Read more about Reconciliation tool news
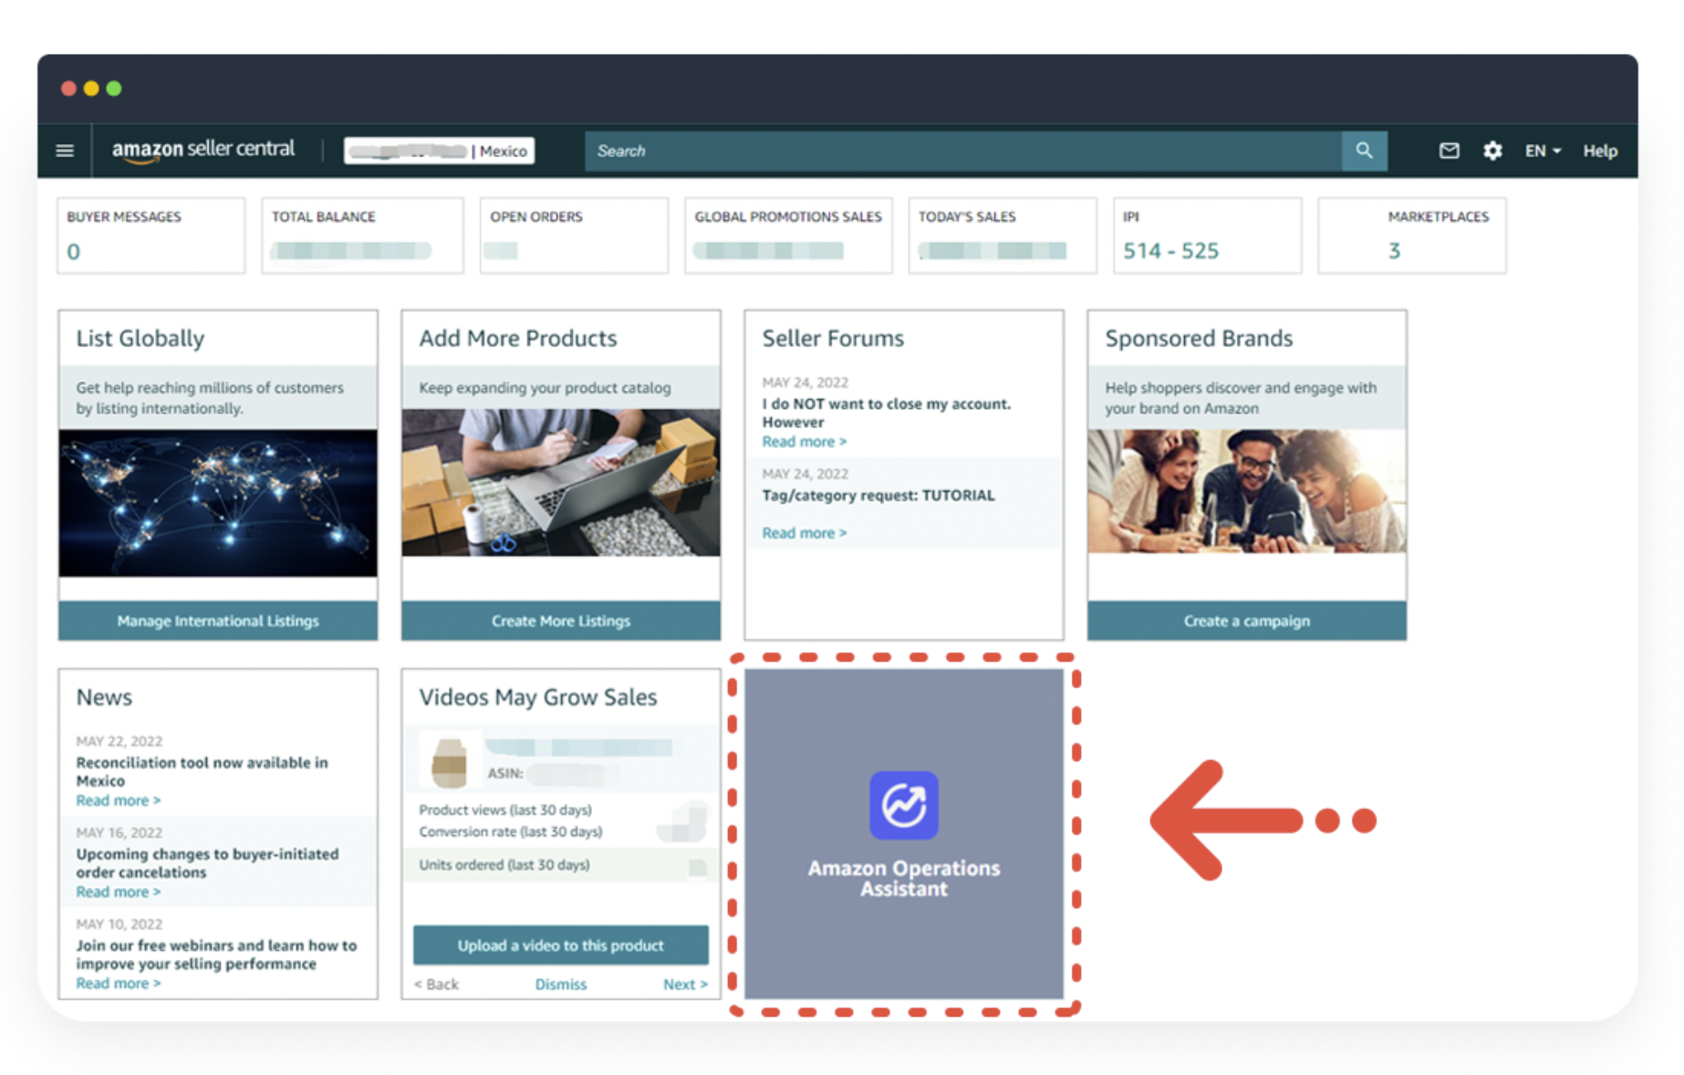Image resolution: width=1684 pixels, height=1075 pixels. point(118,800)
